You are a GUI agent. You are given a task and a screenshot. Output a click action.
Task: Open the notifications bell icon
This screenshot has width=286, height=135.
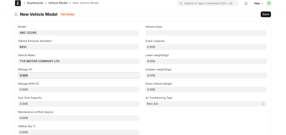(x=246, y=3)
